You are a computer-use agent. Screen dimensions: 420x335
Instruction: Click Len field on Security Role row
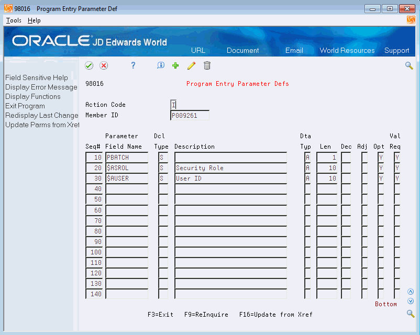tap(327, 168)
